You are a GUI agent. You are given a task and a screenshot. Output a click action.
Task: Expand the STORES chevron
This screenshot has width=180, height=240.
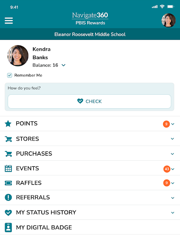click(x=172, y=139)
